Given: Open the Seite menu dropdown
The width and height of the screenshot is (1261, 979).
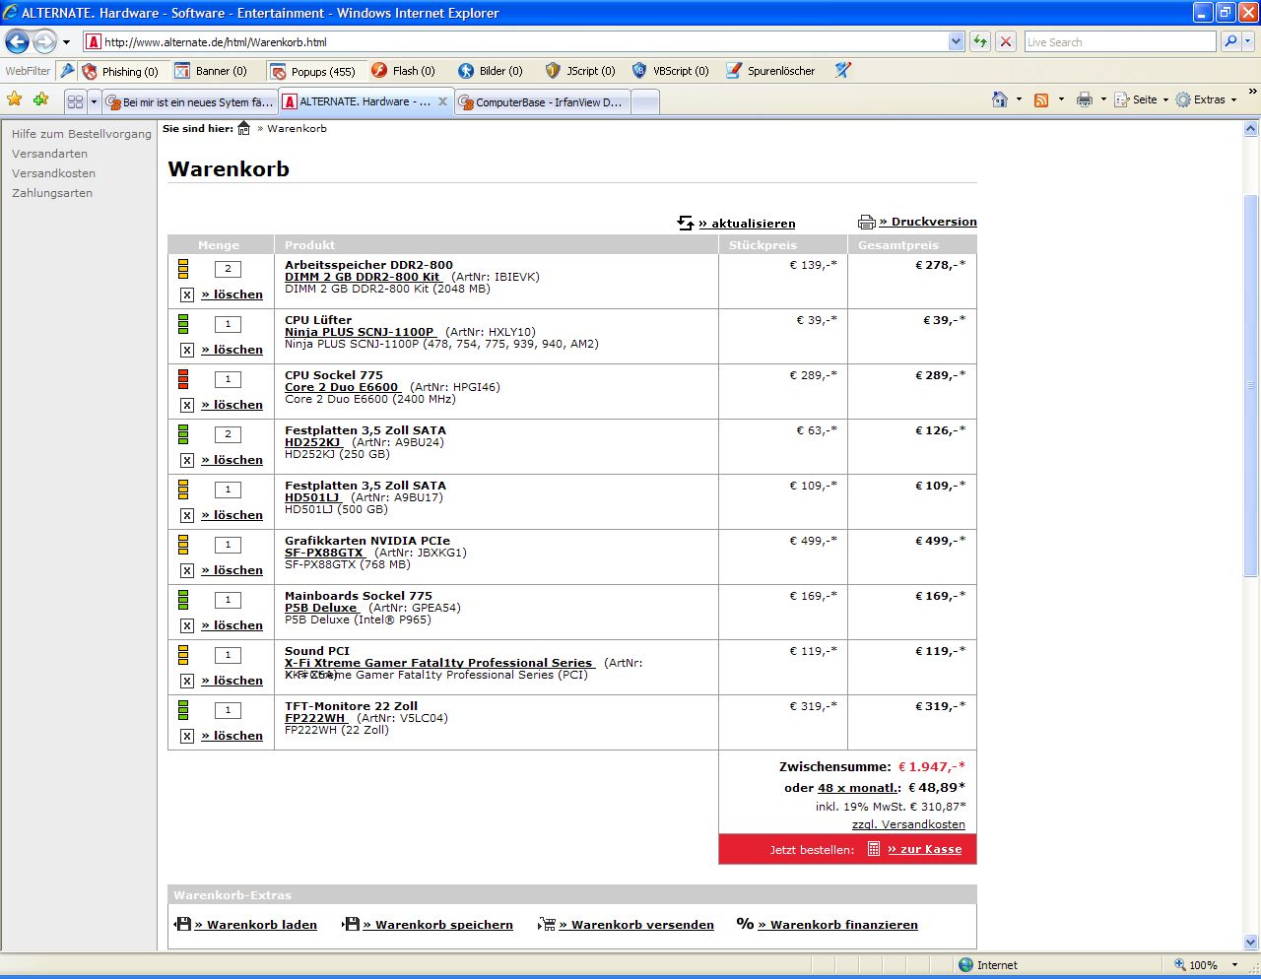Looking at the screenshot, I should tap(1141, 99).
